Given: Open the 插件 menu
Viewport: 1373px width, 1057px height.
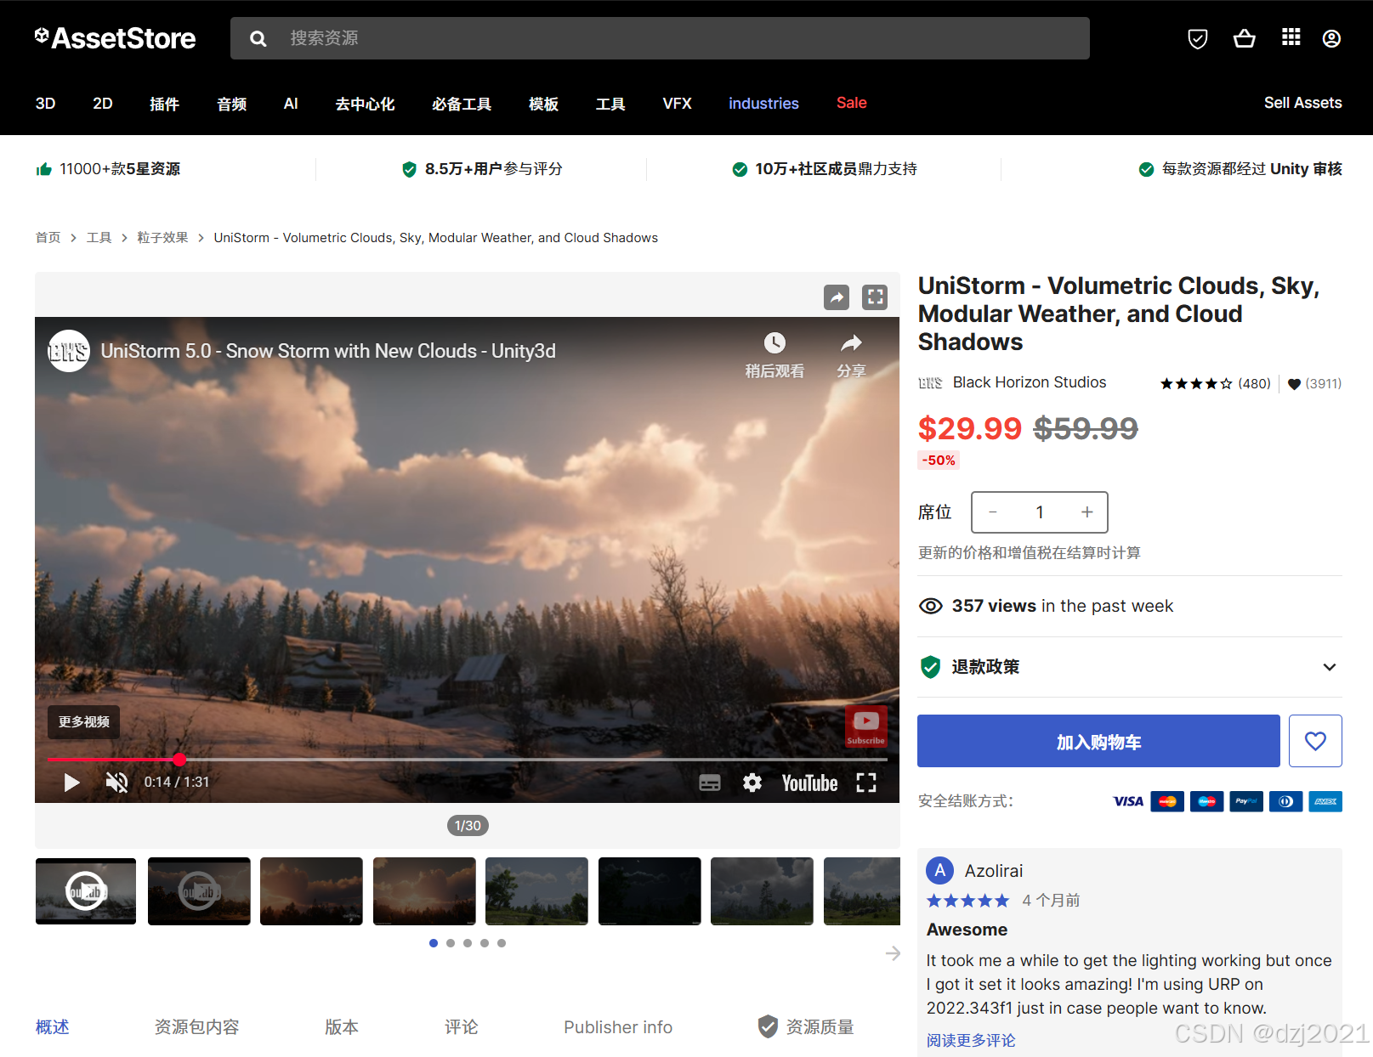Looking at the screenshot, I should pyautogui.click(x=164, y=104).
